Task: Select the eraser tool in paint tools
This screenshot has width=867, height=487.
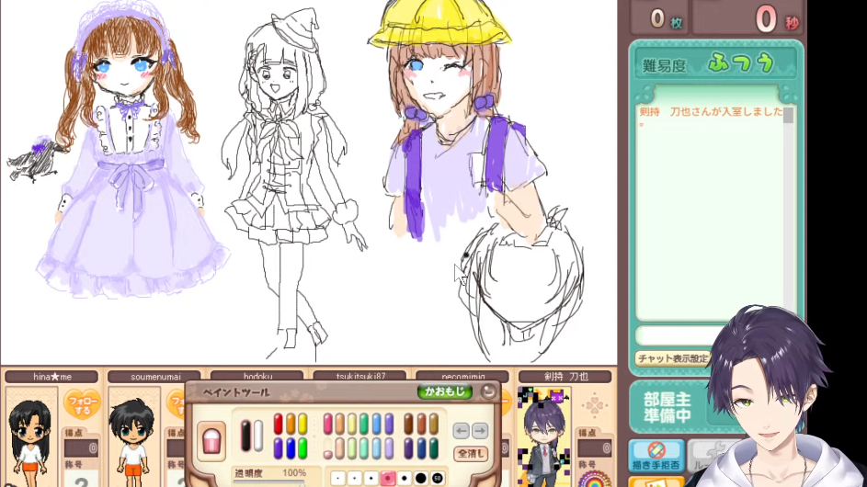Action: [211, 441]
